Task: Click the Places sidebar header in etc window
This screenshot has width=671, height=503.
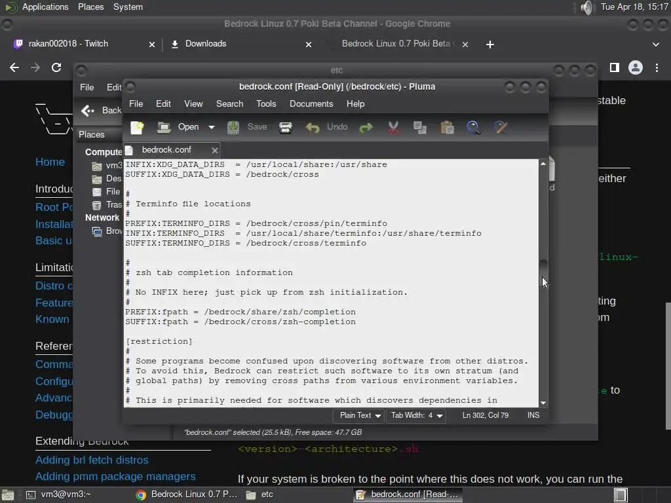Action: 92,135
